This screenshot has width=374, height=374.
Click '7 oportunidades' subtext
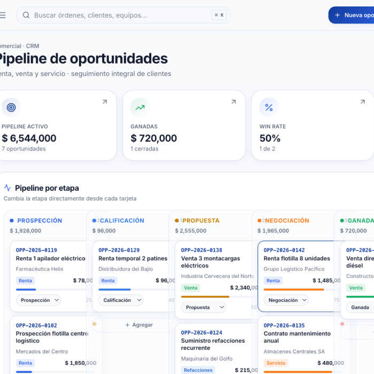[x=24, y=149]
